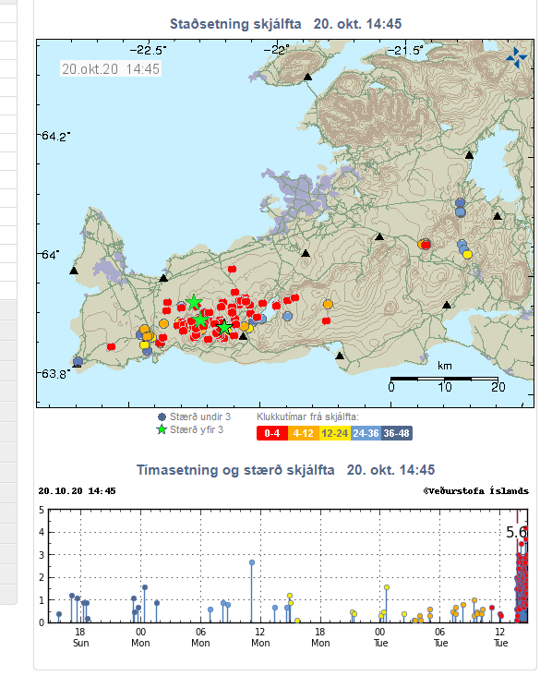552x688 pixels.
Task: Click the '12 Tue' time axis label
Action: pos(500,637)
